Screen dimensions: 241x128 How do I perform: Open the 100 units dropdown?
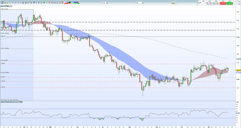[x=104, y=3]
